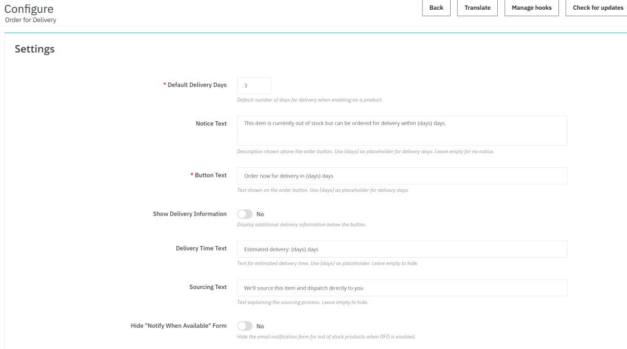The height and width of the screenshot is (349, 627).
Task: Enable the Hide "Notify When Available" Form switch
Action: click(x=245, y=326)
